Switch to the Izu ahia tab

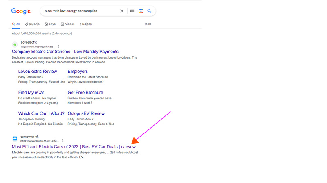click(32, 24)
